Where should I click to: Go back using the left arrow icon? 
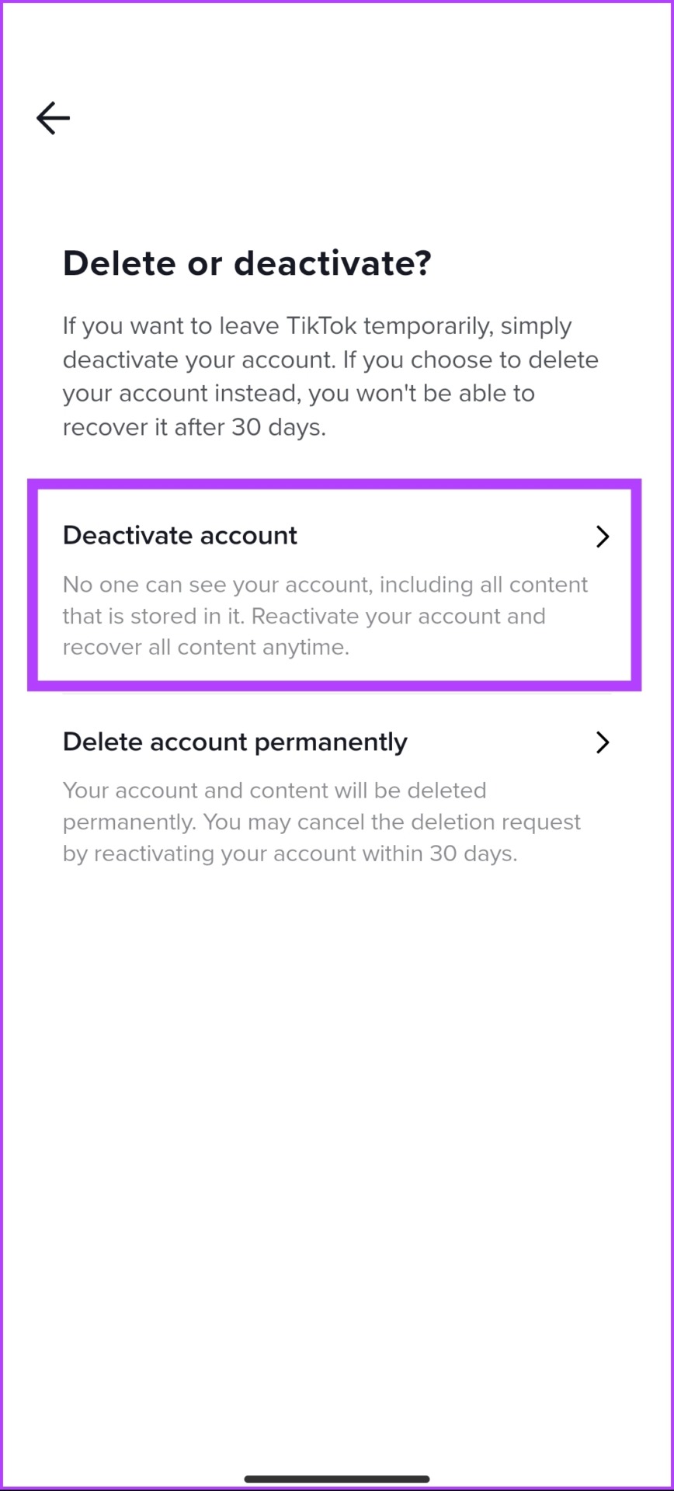coord(53,118)
